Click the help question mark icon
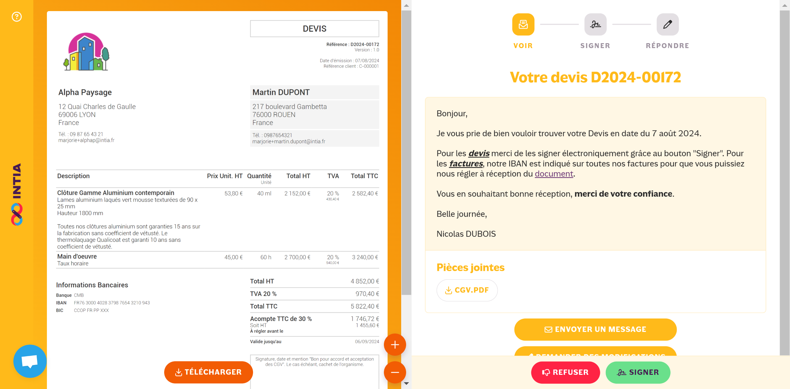790x389 pixels. (17, 17)
